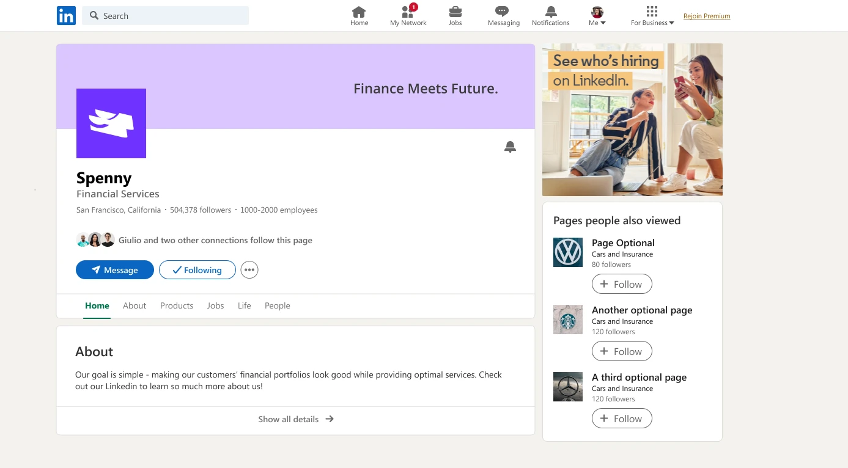Click the 504,378 followers text
The width and height of the screenshot is (848, 468).
(201, 210)
